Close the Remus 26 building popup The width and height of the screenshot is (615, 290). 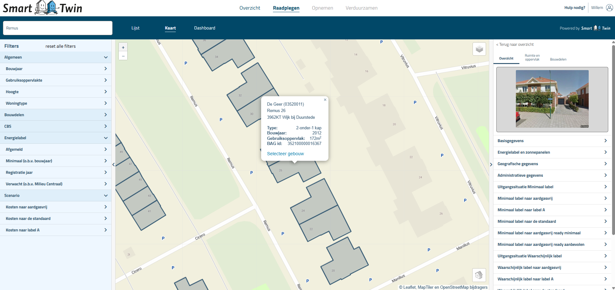325,100
